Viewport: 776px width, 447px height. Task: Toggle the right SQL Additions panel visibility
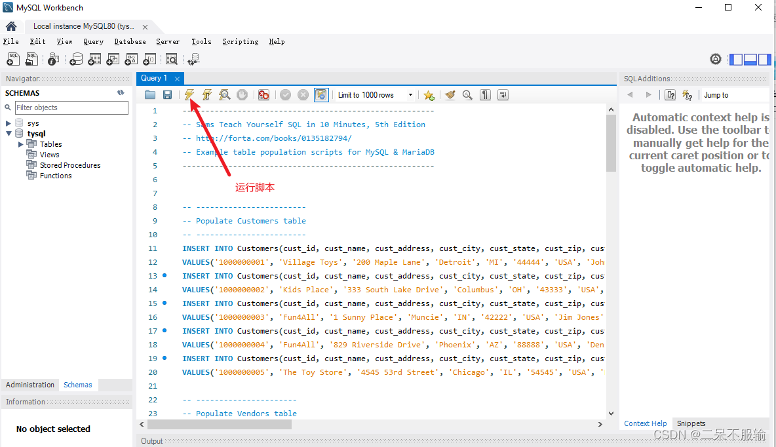pos(765,60)
